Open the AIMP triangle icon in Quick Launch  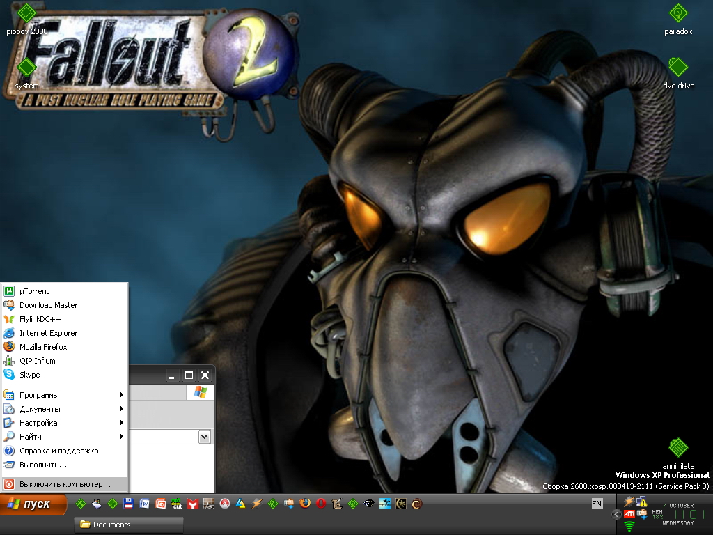click(x=240, y=504)
